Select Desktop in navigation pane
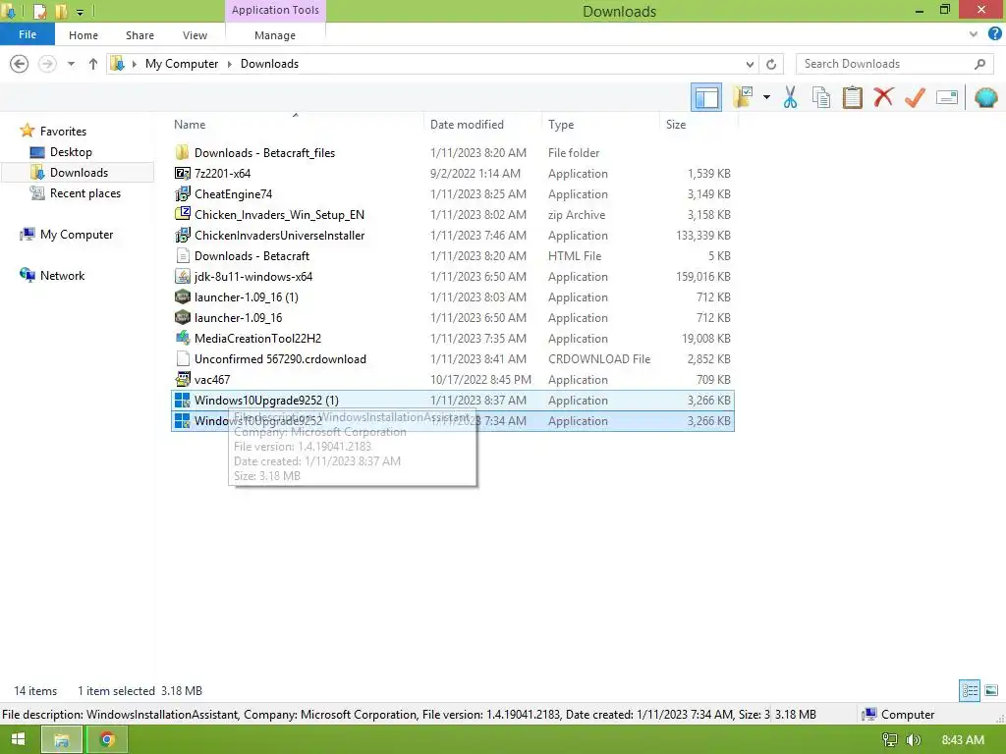The image size is (1006, 754). [71, 152]
